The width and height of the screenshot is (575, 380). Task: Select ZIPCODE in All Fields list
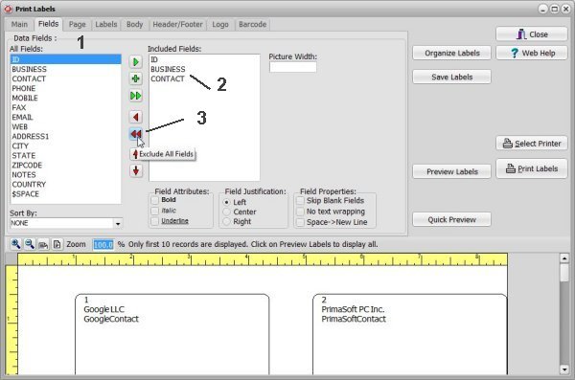[x=65, y=166]
